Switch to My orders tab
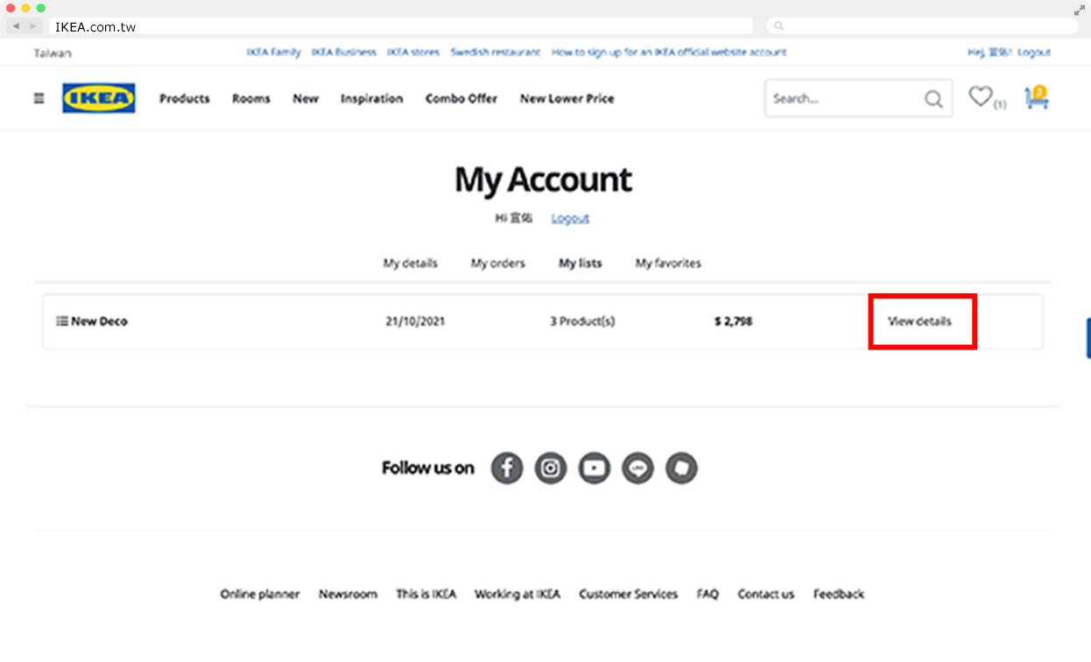 click(x=497, y=264)
